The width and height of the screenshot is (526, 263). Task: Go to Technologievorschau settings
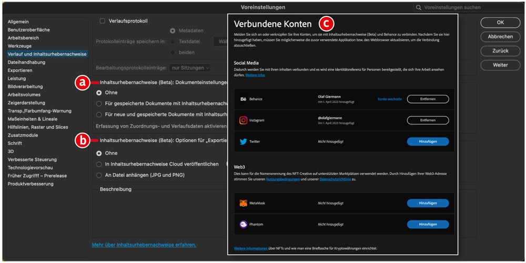[x=32, y=167]
